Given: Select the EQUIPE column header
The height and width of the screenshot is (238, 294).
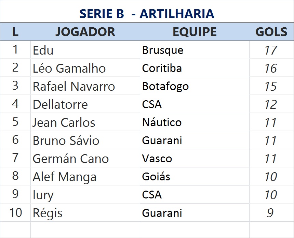Looking at the screenshot, I should tap(194, 32).
